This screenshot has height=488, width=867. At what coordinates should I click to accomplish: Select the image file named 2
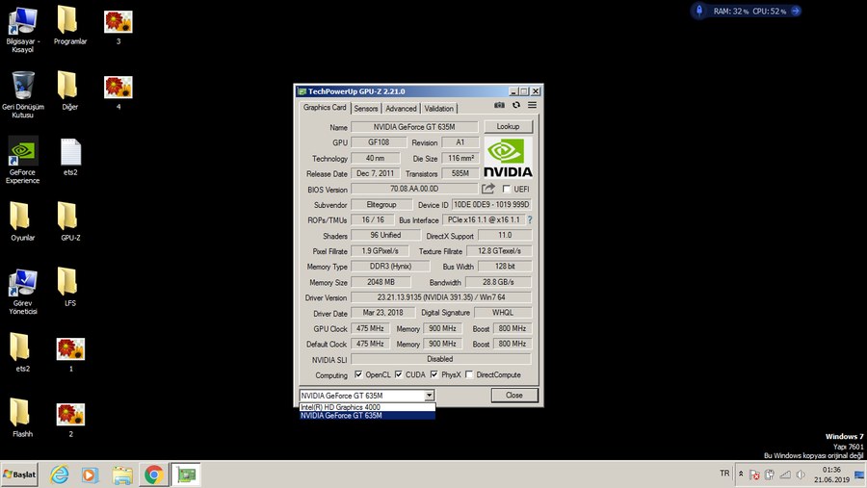coord(70,419)
